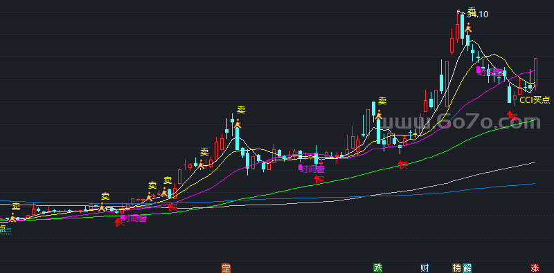Click the brown 榜 ranking marker
Screen dimensions: 554x273
[456, 268]
